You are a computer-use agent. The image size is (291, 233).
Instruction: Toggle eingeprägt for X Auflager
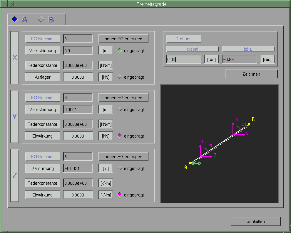click(x=119, y=77)
